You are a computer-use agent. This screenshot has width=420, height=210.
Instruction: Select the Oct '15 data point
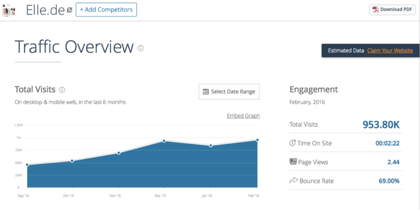(x=72, y=161)
